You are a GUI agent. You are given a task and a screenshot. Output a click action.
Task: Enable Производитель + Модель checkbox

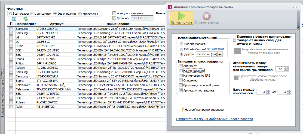pyautogui.click(x=181, y=85)
